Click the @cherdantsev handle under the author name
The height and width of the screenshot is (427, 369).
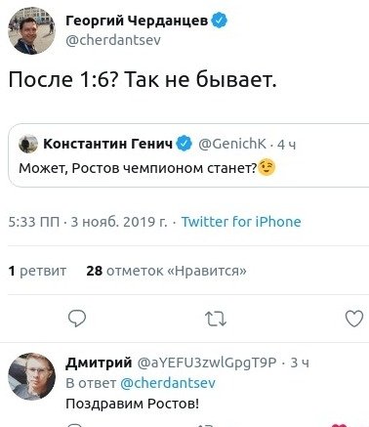pyautogui.click(x=113, y=40)
